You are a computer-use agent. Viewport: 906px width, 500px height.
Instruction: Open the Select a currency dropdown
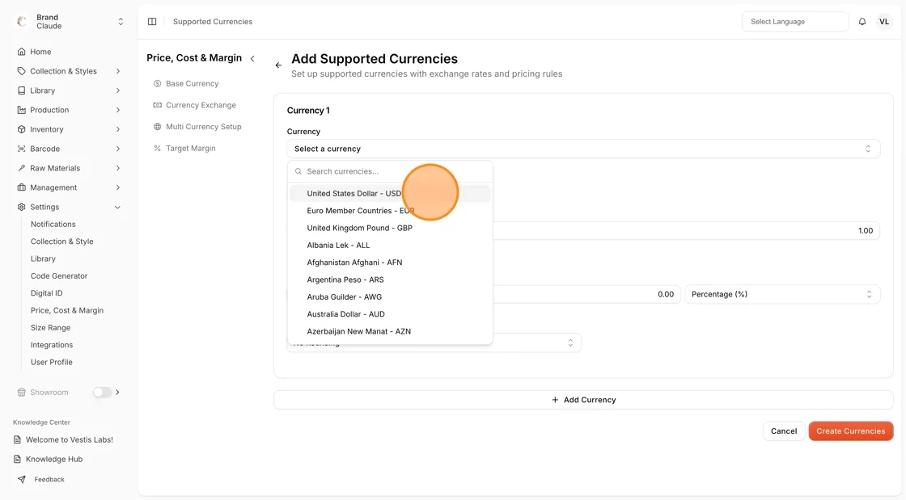click(583, 149)
